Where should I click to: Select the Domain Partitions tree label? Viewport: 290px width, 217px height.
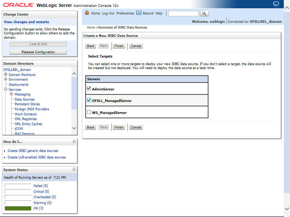click(x=22, y=75)
